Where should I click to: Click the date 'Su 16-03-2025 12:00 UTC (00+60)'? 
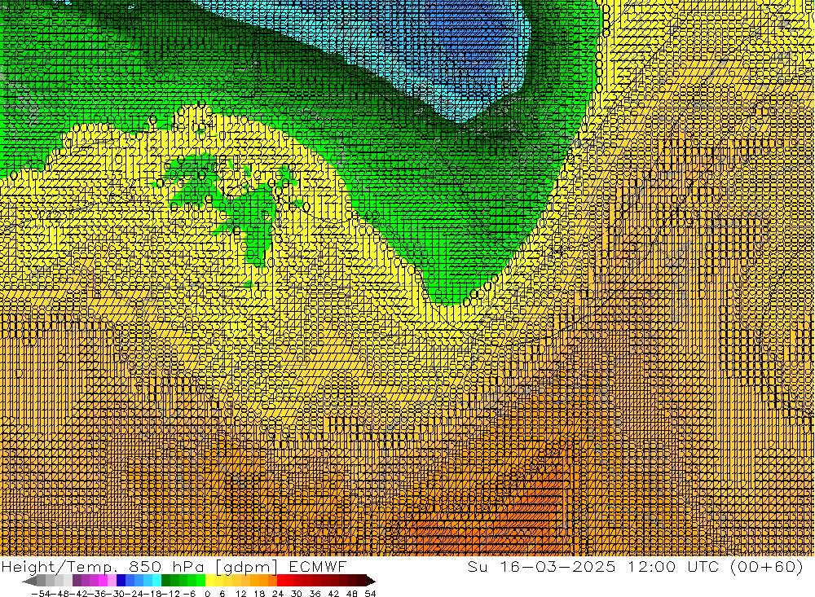tap(635, 566)
